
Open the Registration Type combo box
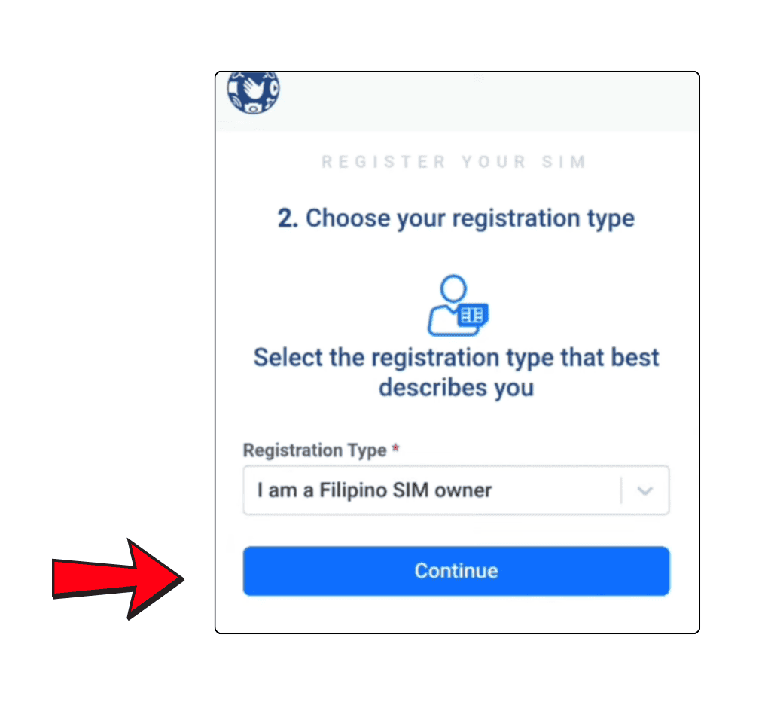point(456,490)
